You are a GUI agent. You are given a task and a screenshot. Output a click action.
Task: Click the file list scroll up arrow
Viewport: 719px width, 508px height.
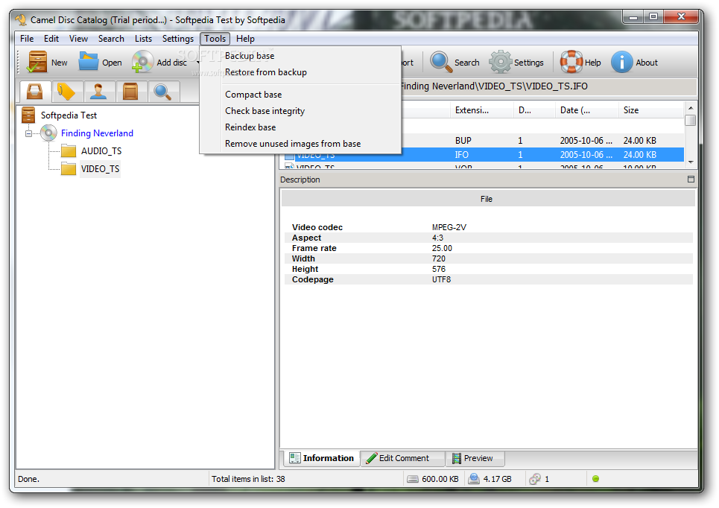691,108
